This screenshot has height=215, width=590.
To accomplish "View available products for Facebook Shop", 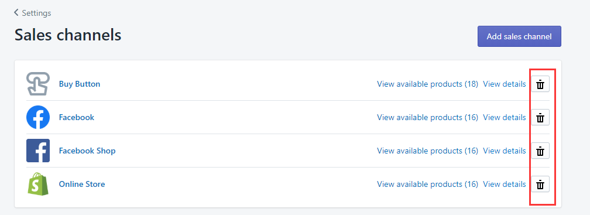I will (427, 151).
